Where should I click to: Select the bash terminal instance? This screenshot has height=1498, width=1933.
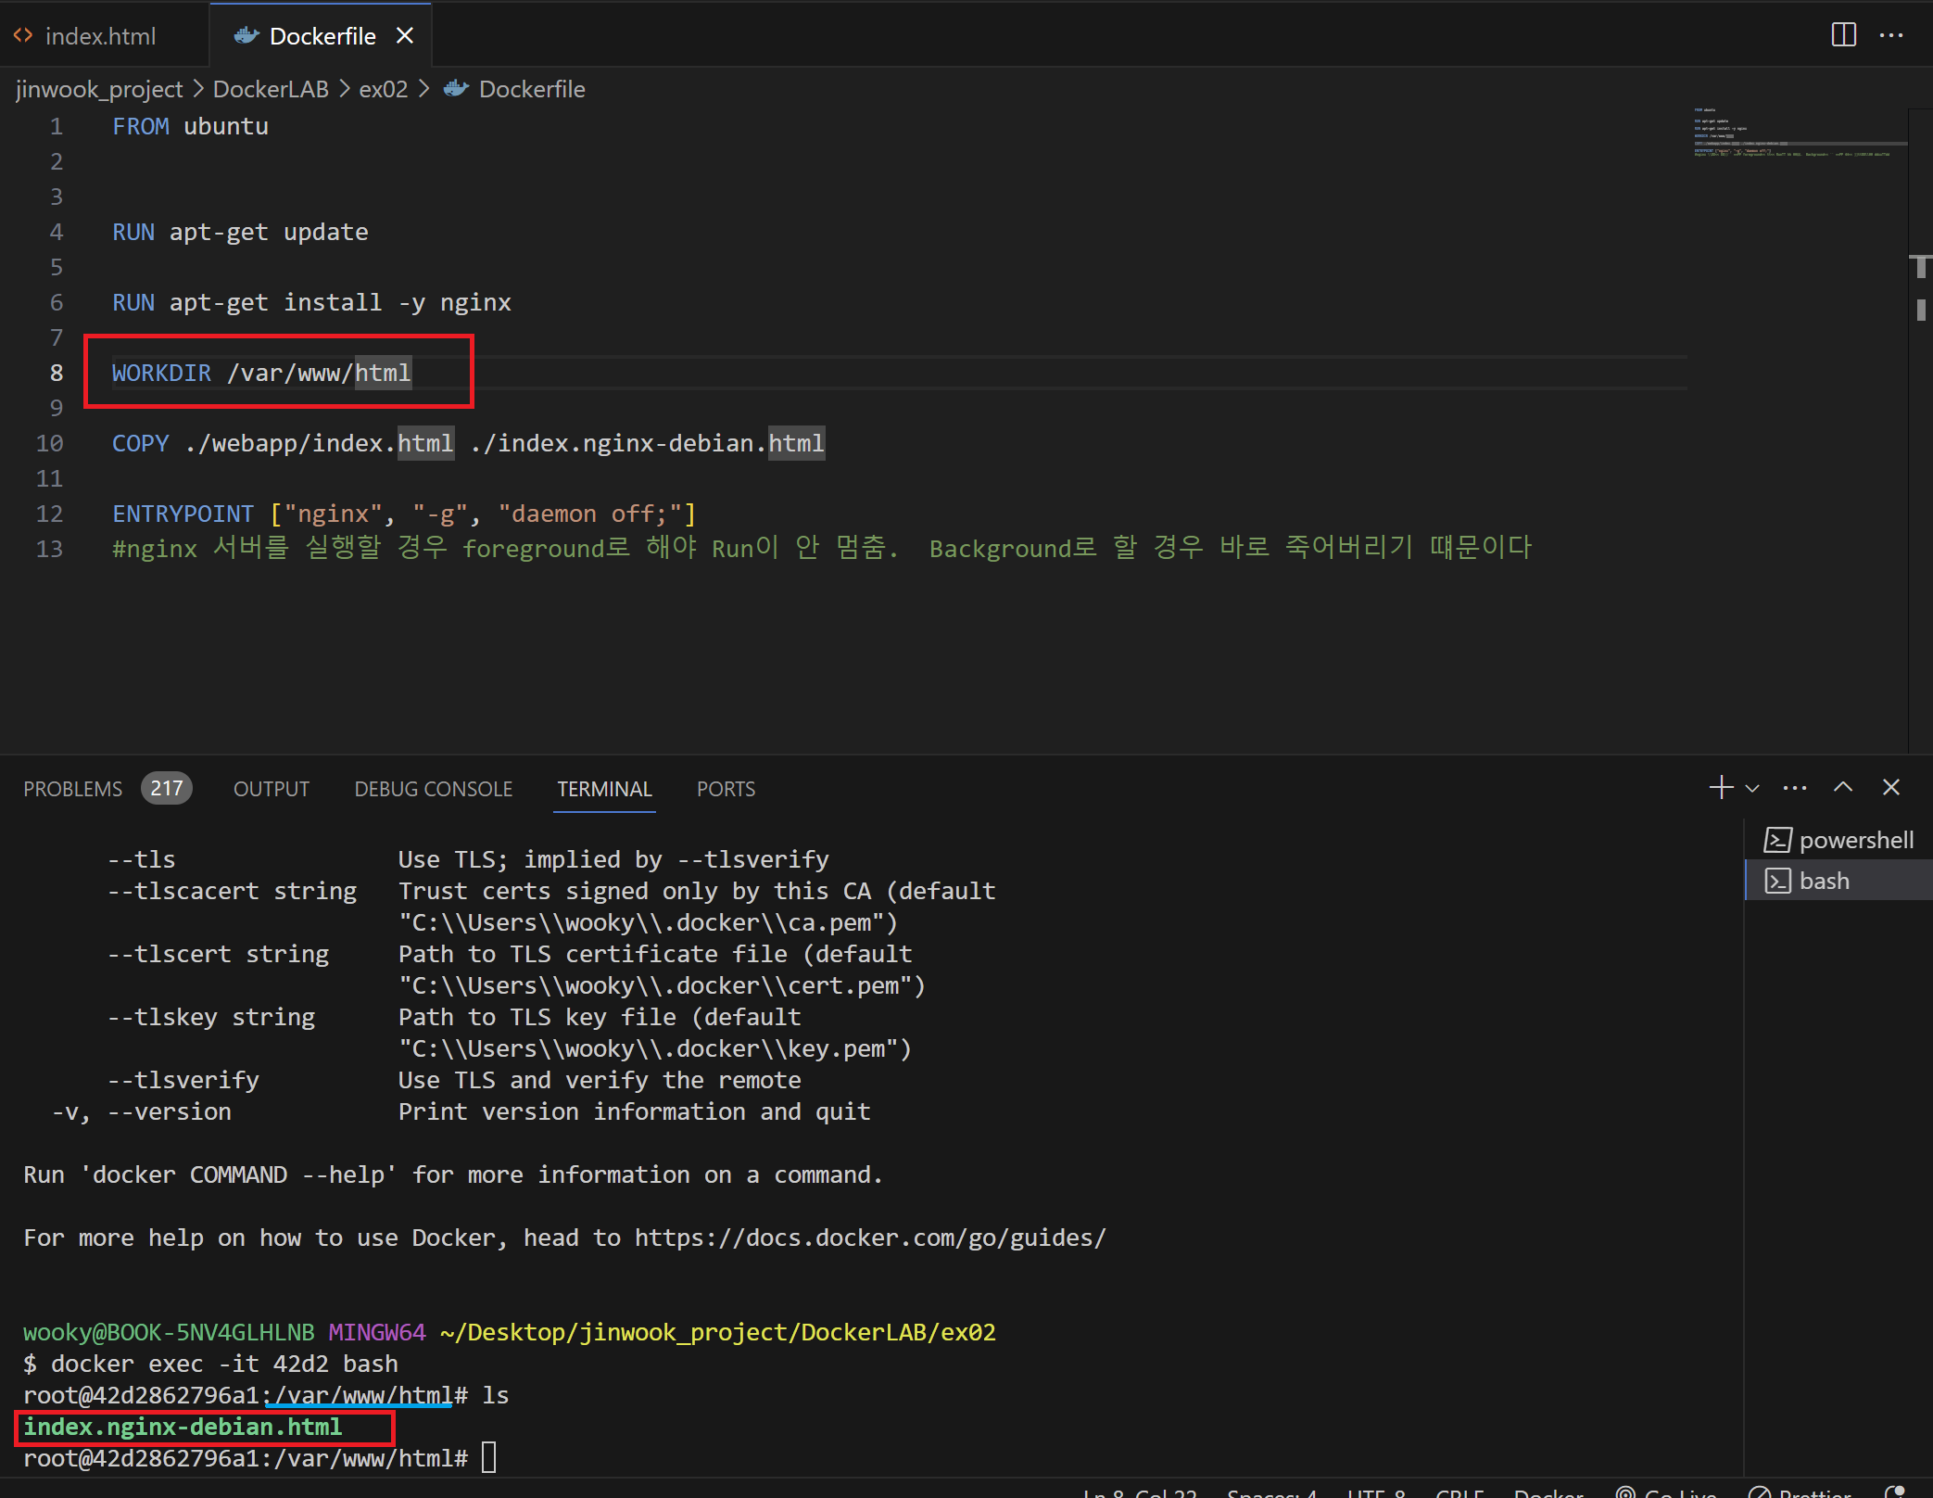(1824, 881)
